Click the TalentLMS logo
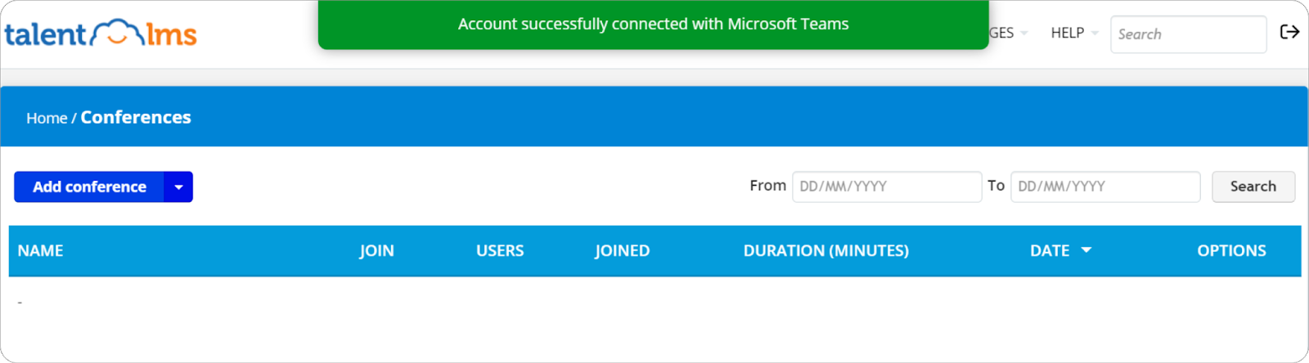The image size is (1309, 363). 101,34
